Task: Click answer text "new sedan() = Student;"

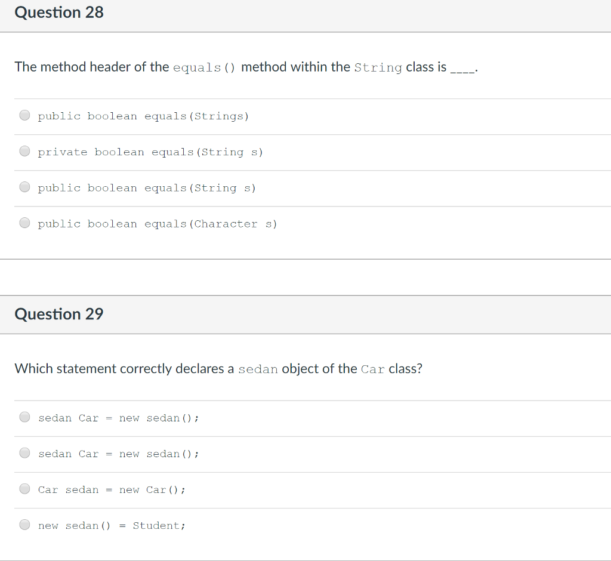Action: tap(111, 525)
